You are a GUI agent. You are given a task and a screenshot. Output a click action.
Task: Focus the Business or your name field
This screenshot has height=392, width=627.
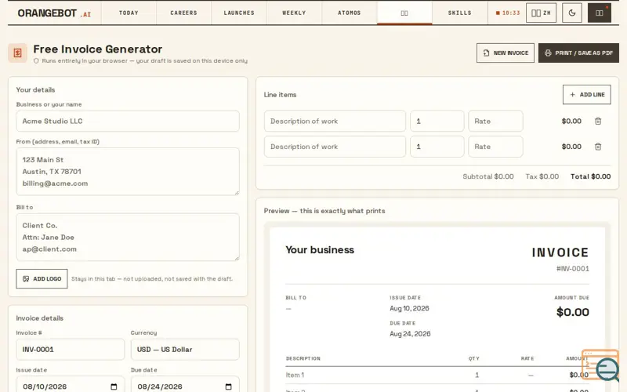tap(128, 121)
